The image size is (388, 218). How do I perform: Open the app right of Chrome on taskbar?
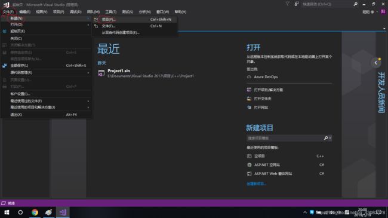point(49,212)
